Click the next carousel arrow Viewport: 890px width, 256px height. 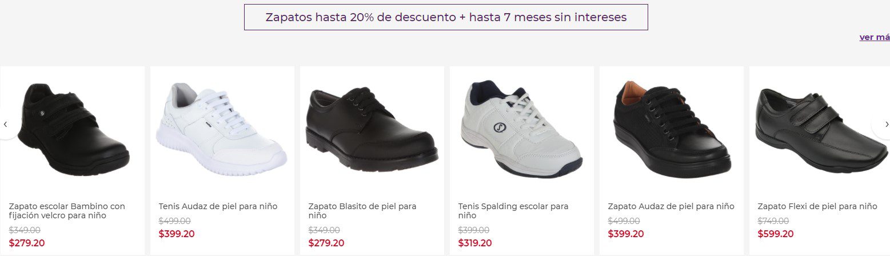point(885,124)
